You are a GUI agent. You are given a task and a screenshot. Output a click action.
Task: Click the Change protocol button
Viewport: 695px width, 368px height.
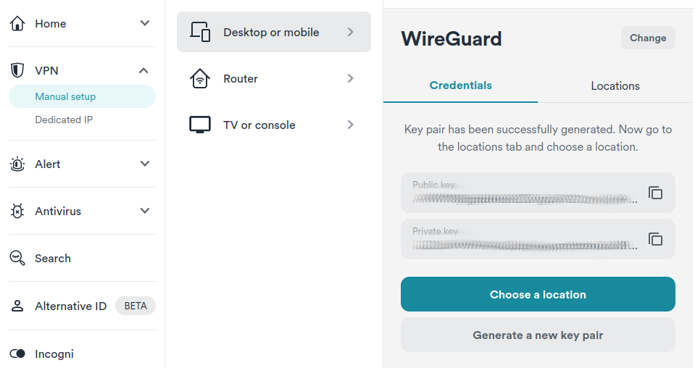pyautogui.click(x=648, y=38)
